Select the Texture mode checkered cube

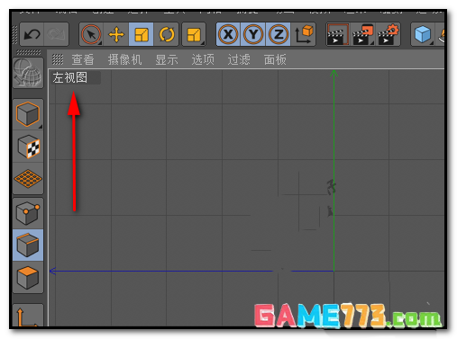tap(28, 147)
